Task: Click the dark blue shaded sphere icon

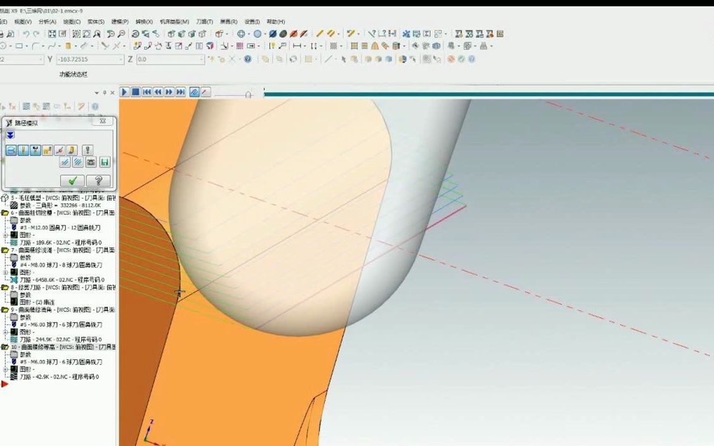Action: click(x=273, y=34)
